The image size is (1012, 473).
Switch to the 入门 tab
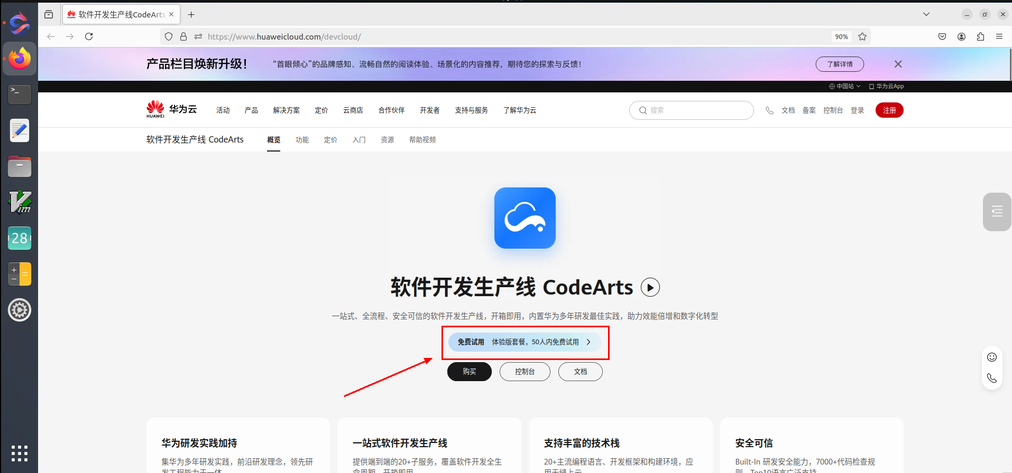click(x=360, y=140)
